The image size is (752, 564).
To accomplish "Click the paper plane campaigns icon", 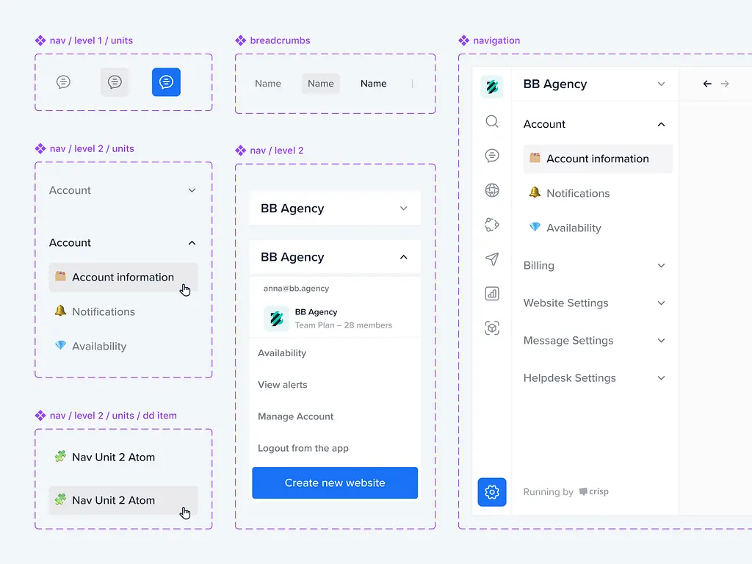I will (x=492, y=259).
